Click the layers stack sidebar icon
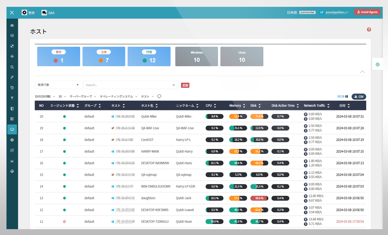 [12, 36]
